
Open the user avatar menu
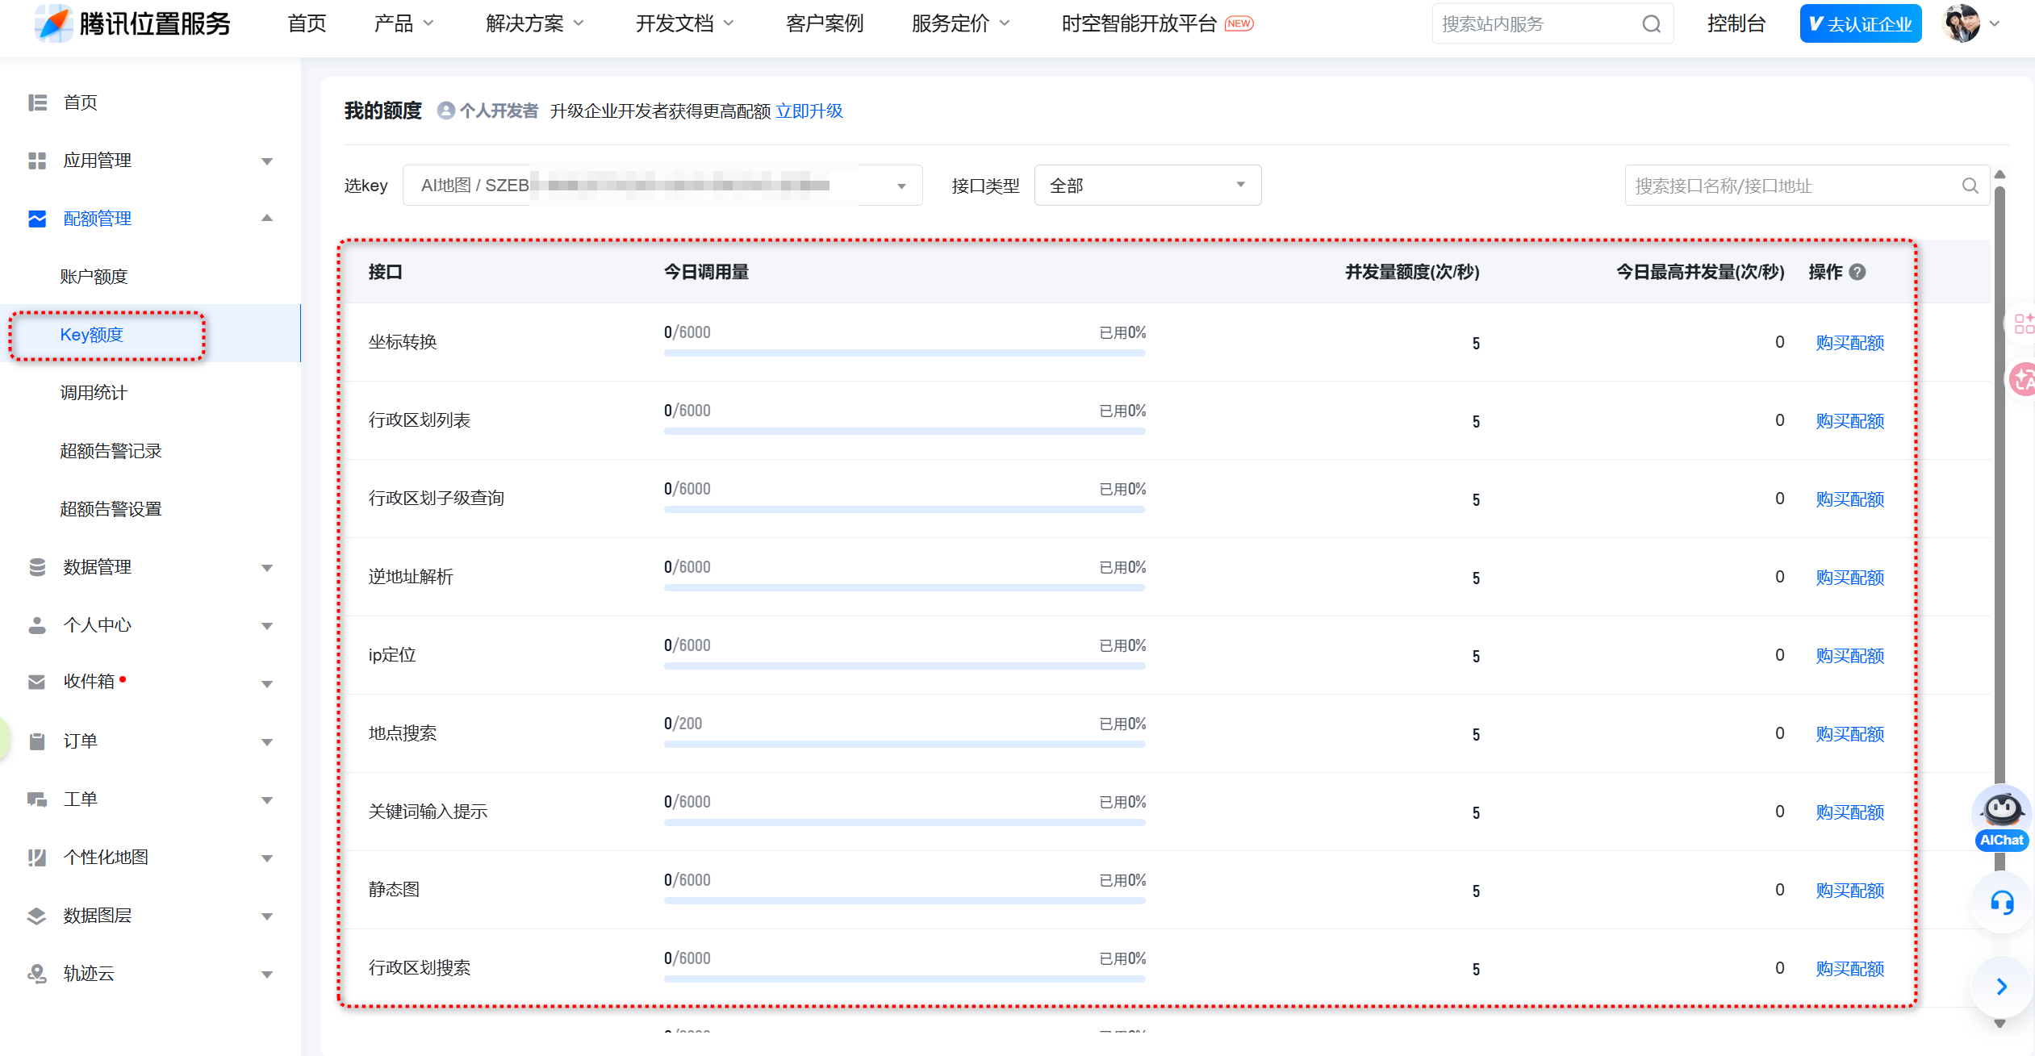point(1971,23)
